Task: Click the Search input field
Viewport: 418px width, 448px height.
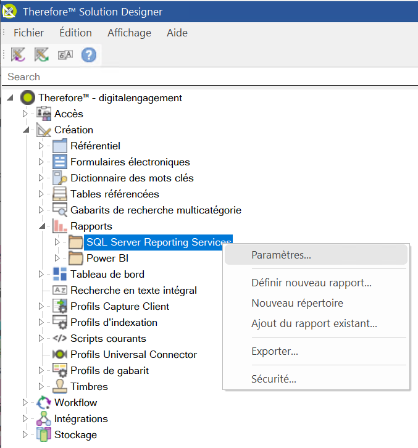Action: (210, 77)
